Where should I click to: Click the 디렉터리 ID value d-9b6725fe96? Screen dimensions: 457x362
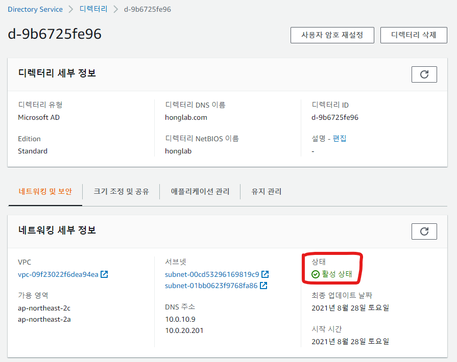pyautogui.click(x=335, y=118)
